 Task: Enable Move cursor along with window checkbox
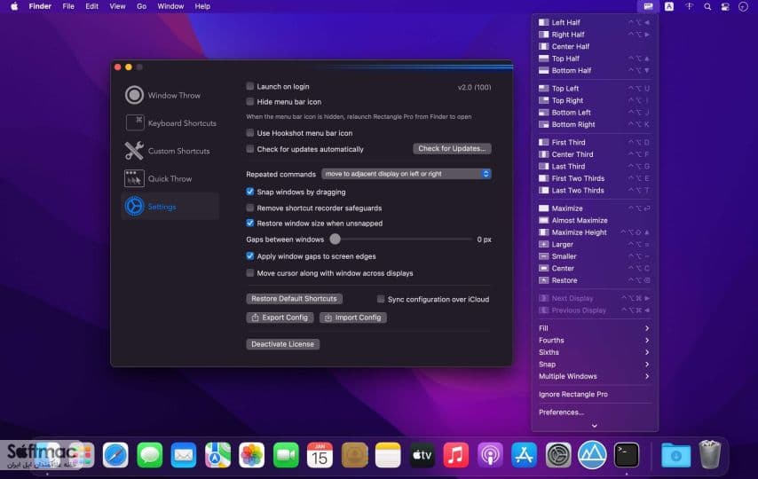click(250, 273)
